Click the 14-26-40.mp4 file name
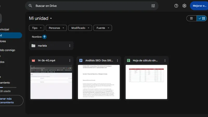The height and width of the screenshot is (117, 208). tap(47, 61)
